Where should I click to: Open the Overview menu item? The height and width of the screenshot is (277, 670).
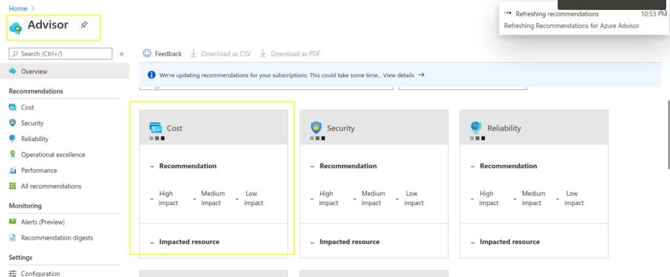pos(65,71)
